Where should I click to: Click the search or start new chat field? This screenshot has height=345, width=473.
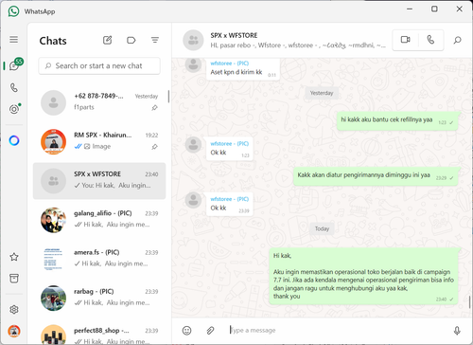(x=99, y=65)
